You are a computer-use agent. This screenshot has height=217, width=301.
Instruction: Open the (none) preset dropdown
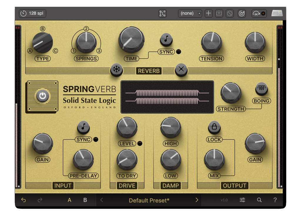pos(190,13)
